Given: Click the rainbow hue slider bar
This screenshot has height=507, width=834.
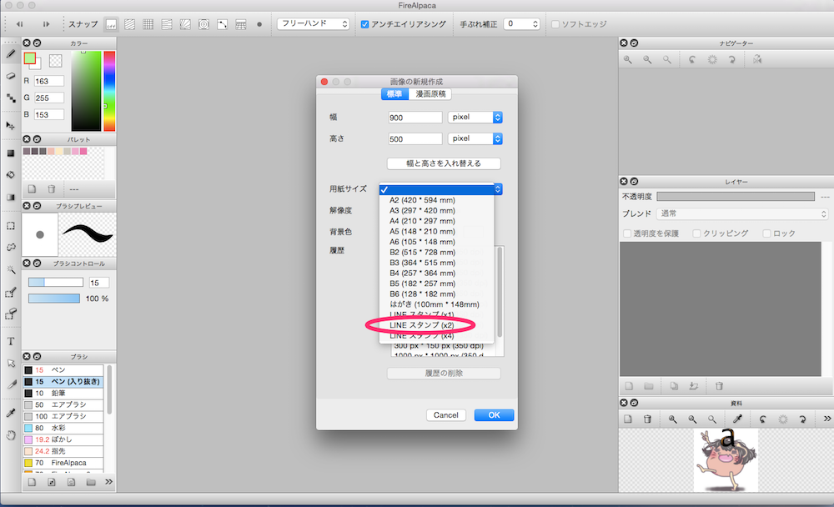Looking at the screenshot, I should [x=109, y=91].
